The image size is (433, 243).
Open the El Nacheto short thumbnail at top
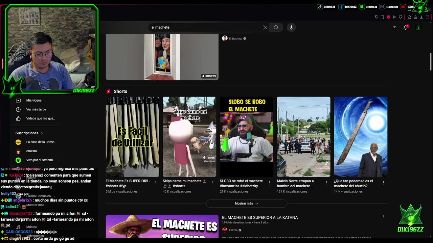(162, 57)
